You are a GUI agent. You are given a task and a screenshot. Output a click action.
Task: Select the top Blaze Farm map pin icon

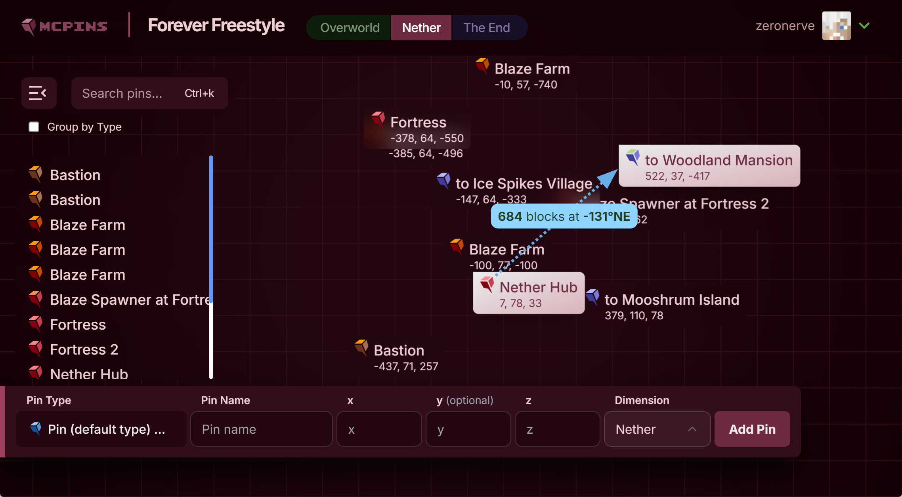click(482, 66)
